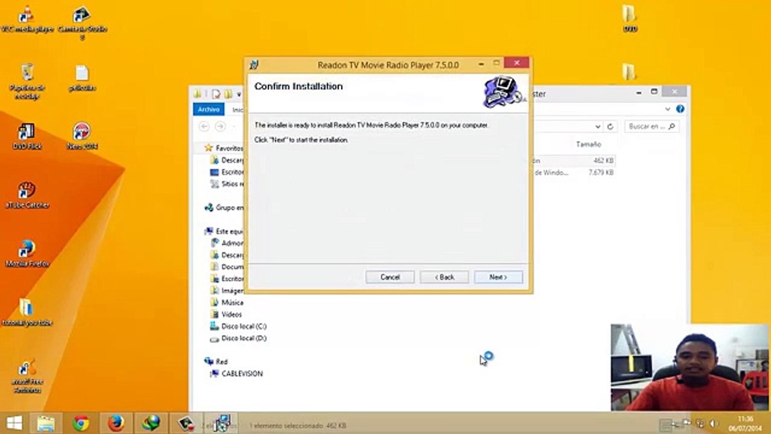771x434 pixels.
Task: Open the Archivo tab in Explorer
Action: click(208, 109)
